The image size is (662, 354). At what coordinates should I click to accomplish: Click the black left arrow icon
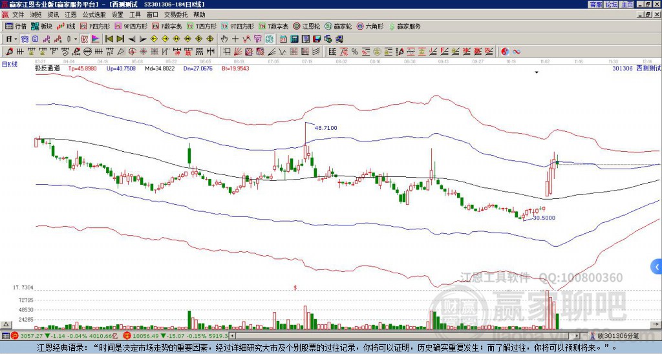pos(132,39)
